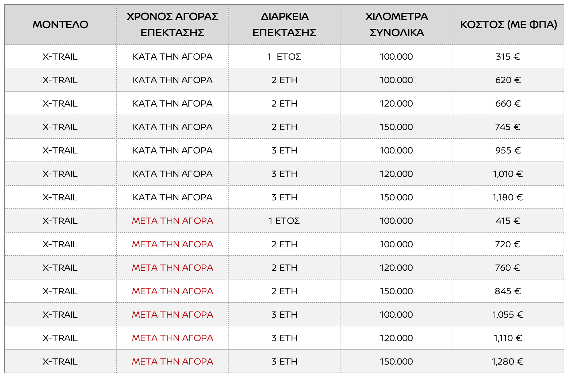
Task: Click ΜΕΤΑ ΤΗΝ ΑΓΟΡΑ in the 415 € row
Action: (172, 221)
